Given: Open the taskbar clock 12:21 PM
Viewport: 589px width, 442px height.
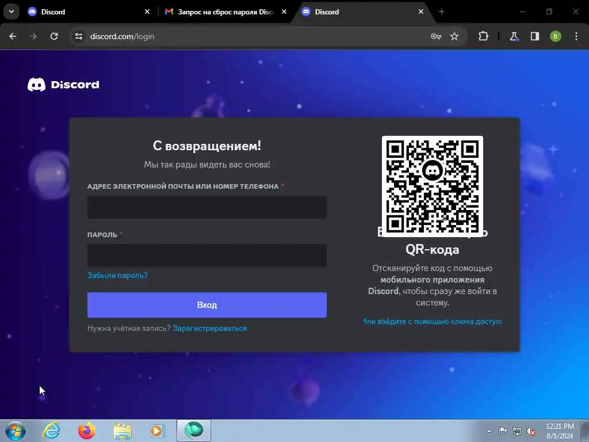Looking at the screenshot, I should pos(560,431).
